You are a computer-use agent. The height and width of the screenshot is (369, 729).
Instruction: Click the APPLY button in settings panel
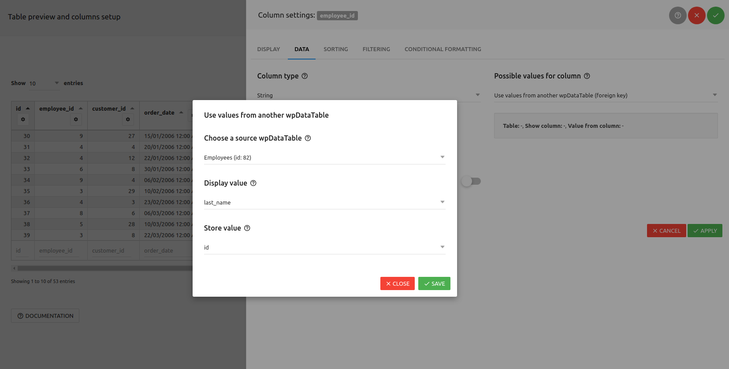coord(705,231)
